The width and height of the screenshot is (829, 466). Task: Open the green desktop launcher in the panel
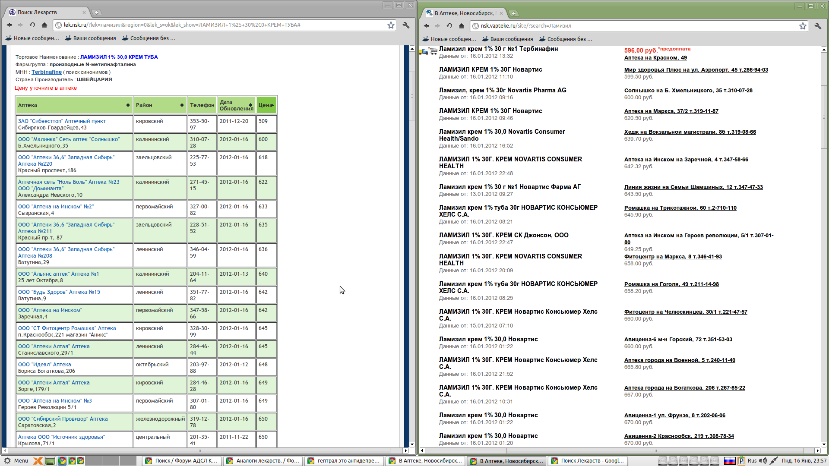coord(50,461)
